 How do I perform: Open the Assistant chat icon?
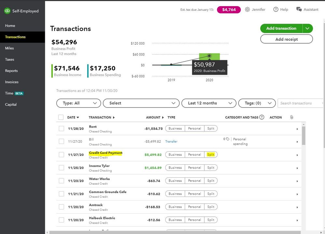[299, 9]
